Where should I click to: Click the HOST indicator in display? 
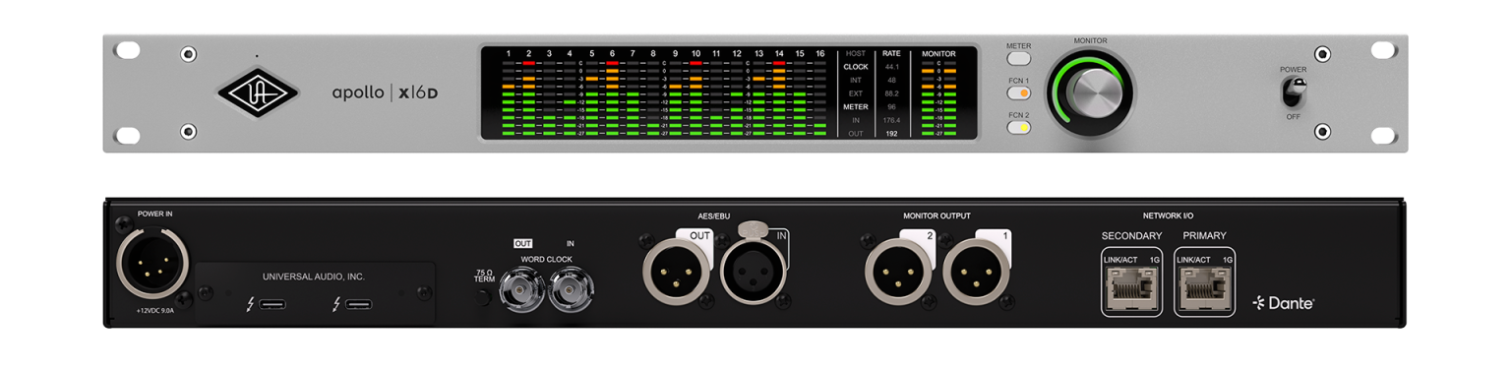(855, 53)
